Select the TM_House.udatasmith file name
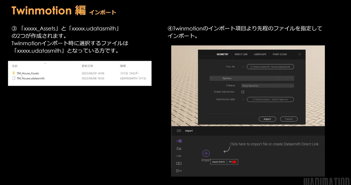The image size is (351, 185). (31, 78)
